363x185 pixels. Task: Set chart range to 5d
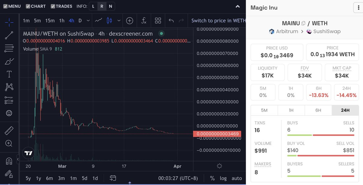[x=85, y=178]
